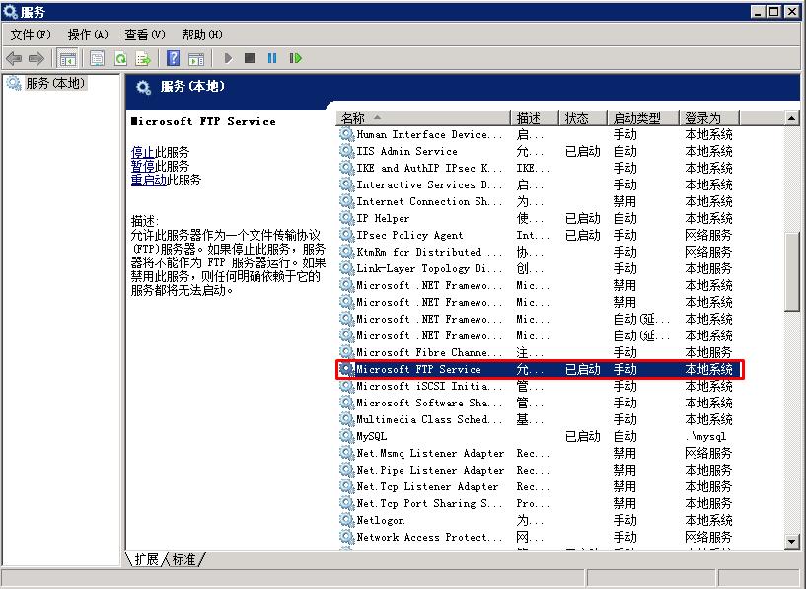Select Net.Tcp Port Sharing S... service
Viewport: 806px width, 589px height.
pos(539,504)
